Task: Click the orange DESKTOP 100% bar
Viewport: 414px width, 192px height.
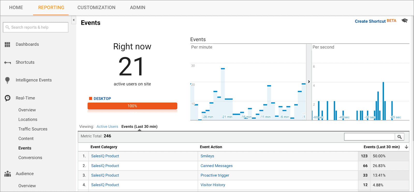Action: [132, 106]
